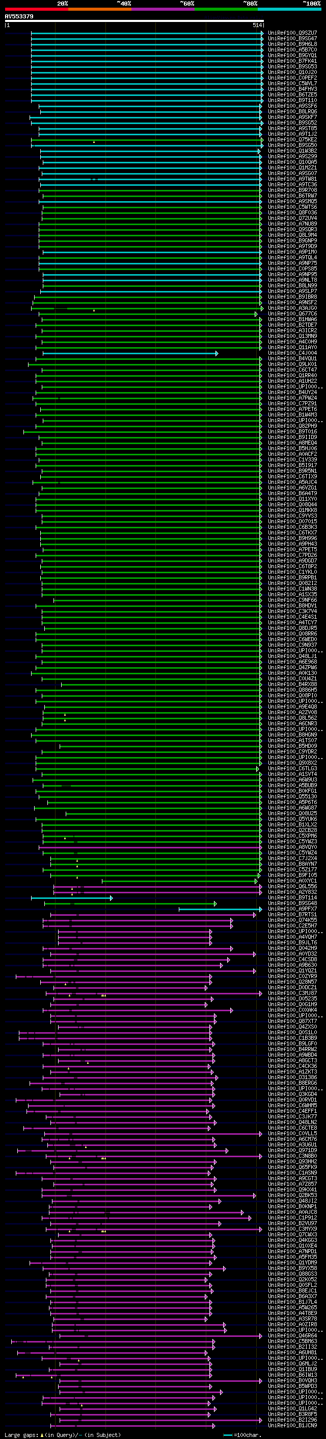Image resolution: width=326 pixels, height=1439 pixels.
Task: Select the UniRef100_Q677C6 label
Action: coord(292,314)
